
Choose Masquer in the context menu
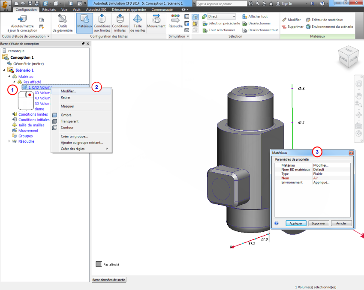coord(81,106)
